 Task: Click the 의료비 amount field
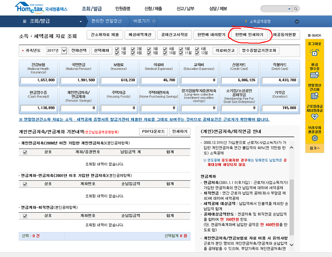tap(159, 80)
